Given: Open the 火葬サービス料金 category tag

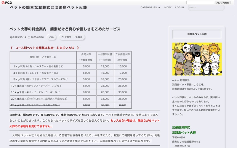Looking at the screenshot, I should (72, 37).
